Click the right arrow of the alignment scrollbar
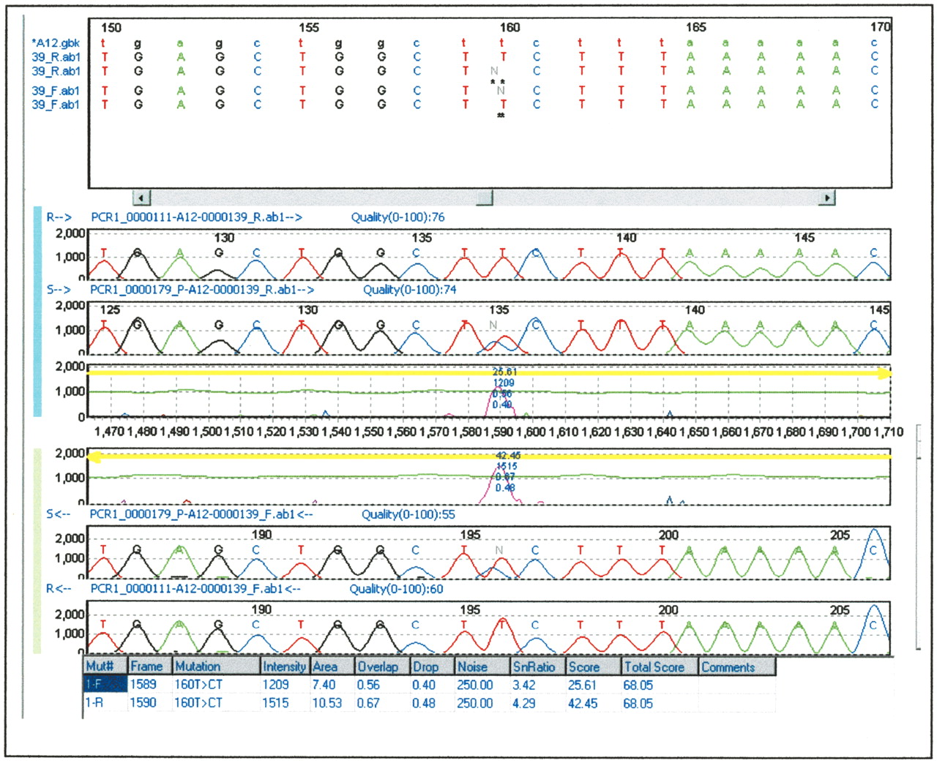Screen dimensions: 937x763 (x=827, y=198)
